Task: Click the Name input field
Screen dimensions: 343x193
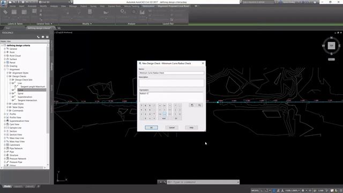Action: [171, 73]
